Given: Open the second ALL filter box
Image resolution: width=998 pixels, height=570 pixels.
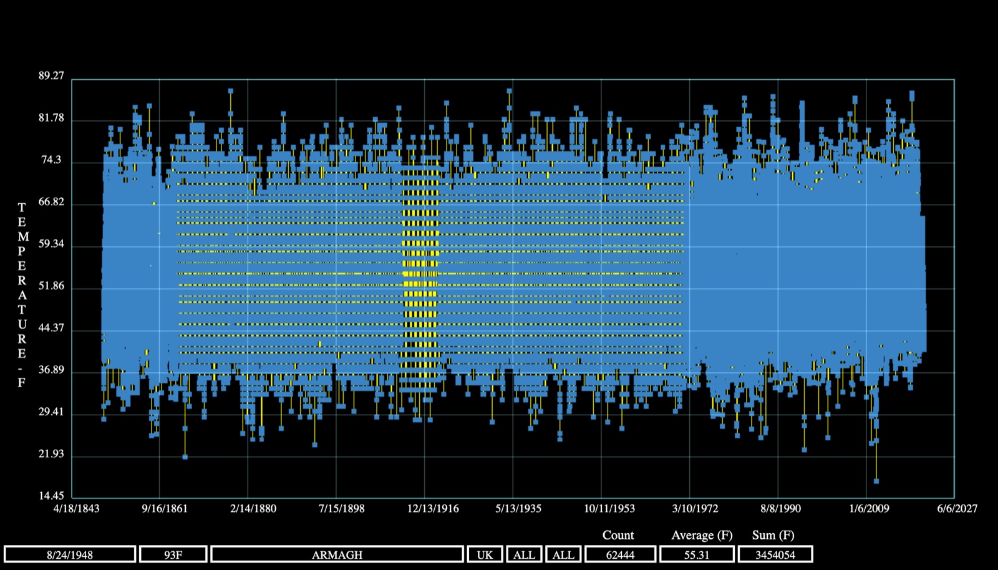Looking at the screenshot, I should (563, 554).
